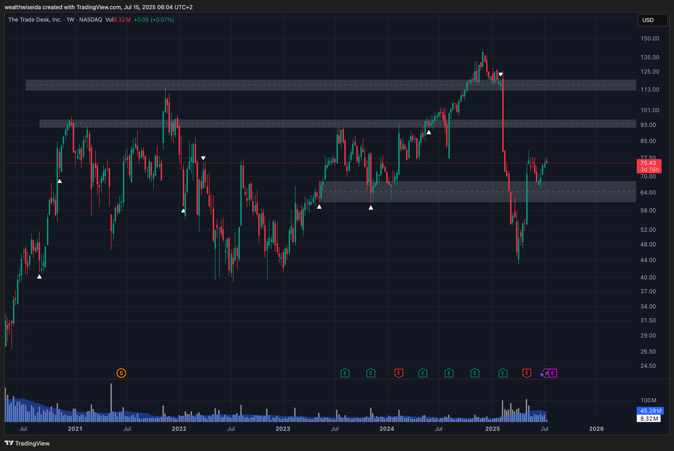The height and width of the screenshot is (451, 674).
Task: Click the down-arrow marker in early 2022
Action: tap(203, 158)
